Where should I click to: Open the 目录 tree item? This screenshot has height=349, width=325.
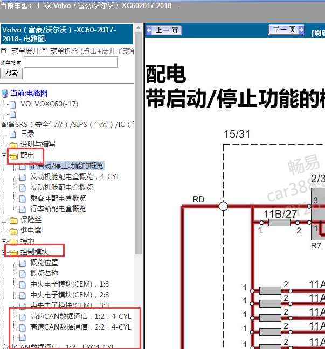pyautogui.click(x=27, y=133)
